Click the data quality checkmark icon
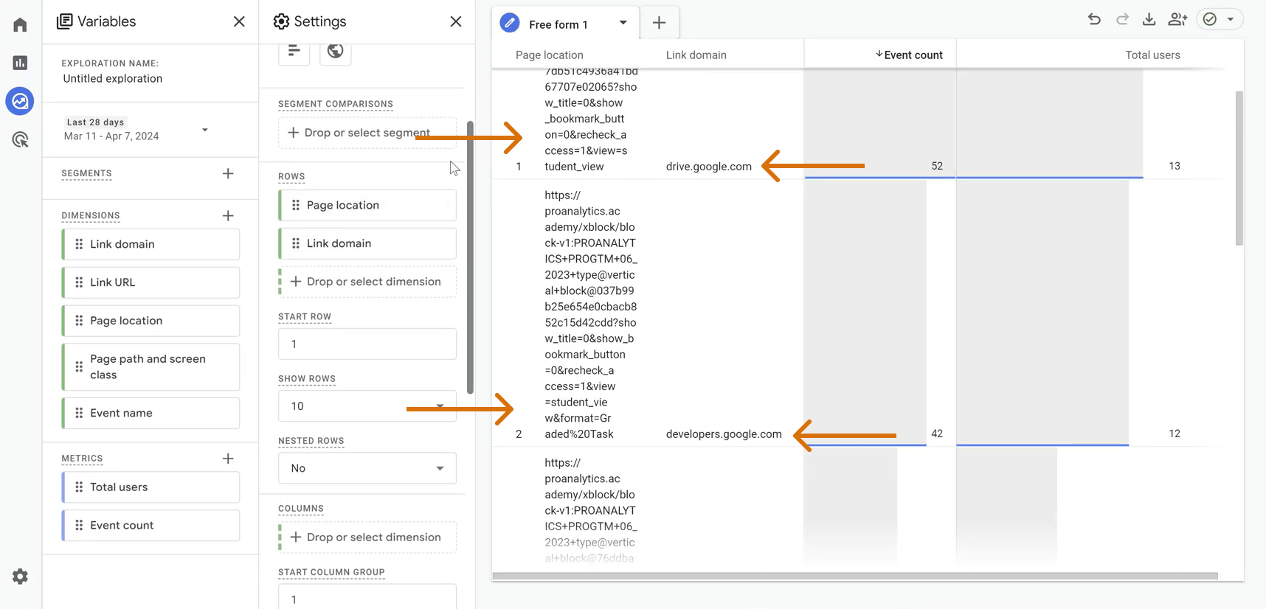 [x=1210, y=19]
